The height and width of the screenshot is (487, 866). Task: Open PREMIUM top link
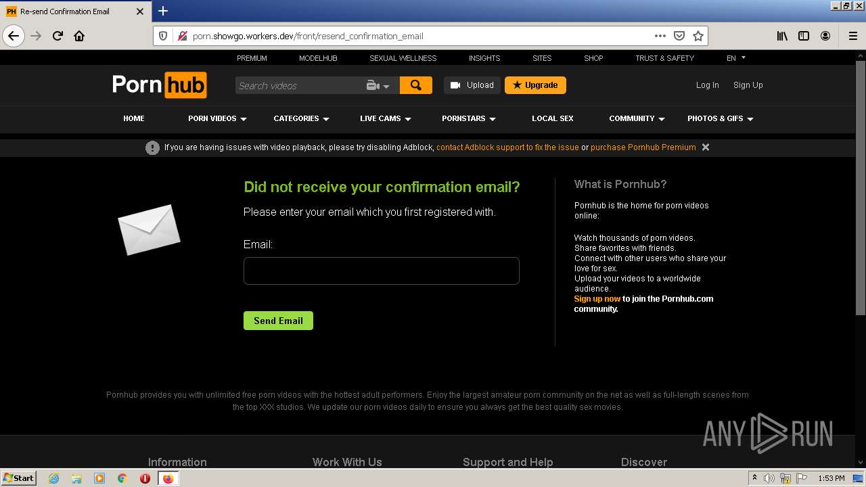252,58
